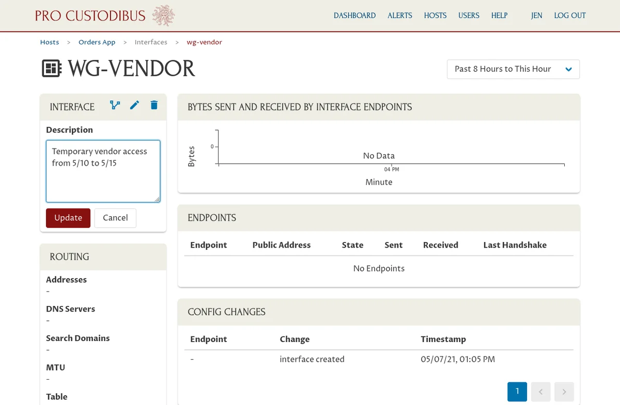Go to next page of config changes
The height and width of the screenshot is (405, 620).
[564, 392]
